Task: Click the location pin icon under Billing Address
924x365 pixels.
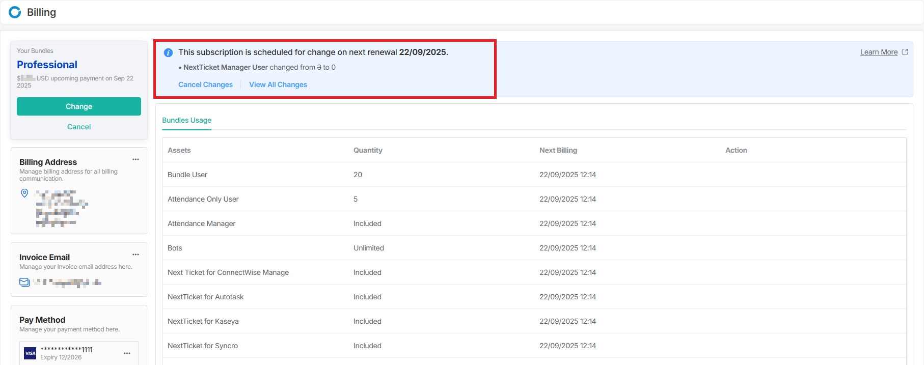Action: pos(24,193)
